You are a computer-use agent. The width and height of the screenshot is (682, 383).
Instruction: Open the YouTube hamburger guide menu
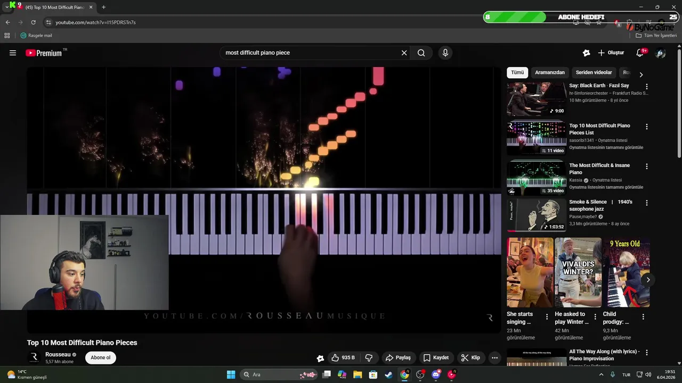point(13,53)
